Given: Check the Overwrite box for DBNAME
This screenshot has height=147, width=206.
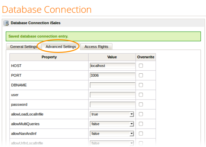Looking at the screenshot, I should click(x=141, y=85).
